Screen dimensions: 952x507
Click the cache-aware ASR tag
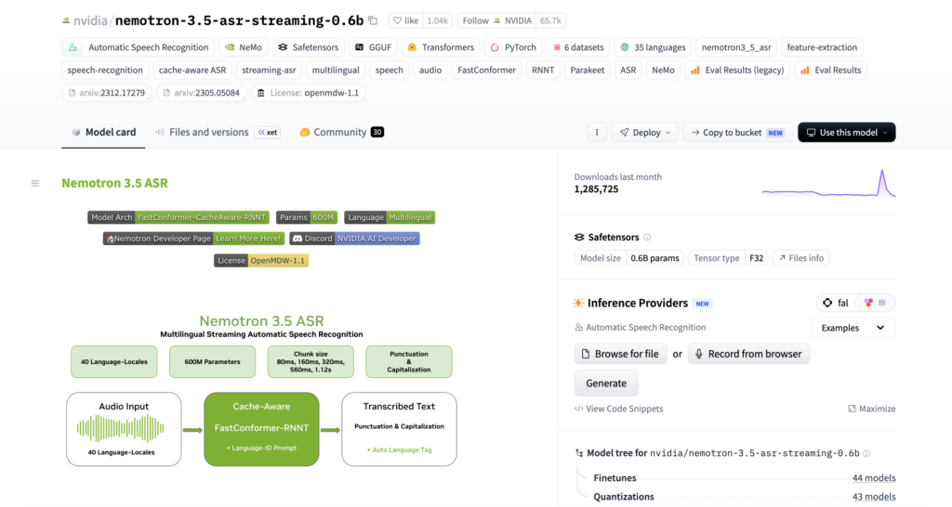click(192, 71)
